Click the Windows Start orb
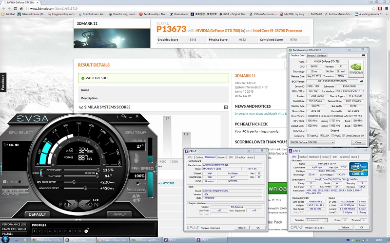Screen dimensions: 390x243 point(5,240)
